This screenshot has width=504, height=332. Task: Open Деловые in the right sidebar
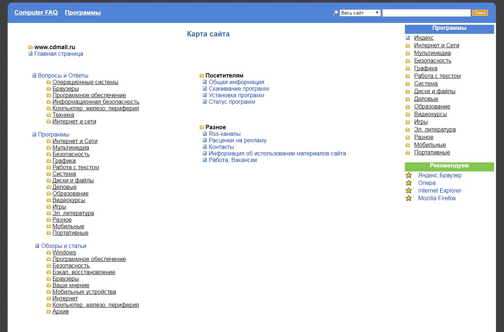tap(426, 99)
